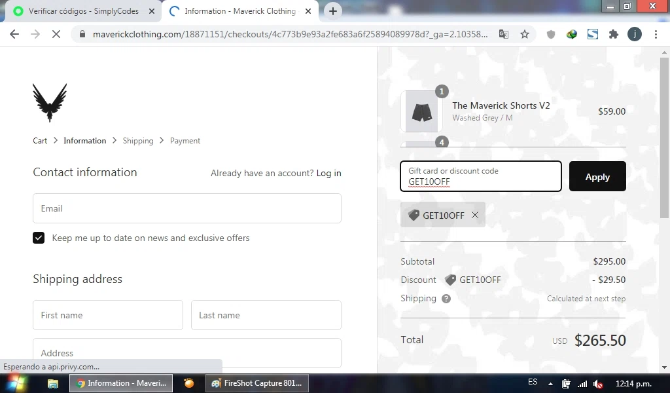Open File Explorer from the taskbar

pyautogui.click(x=52, y=383)
